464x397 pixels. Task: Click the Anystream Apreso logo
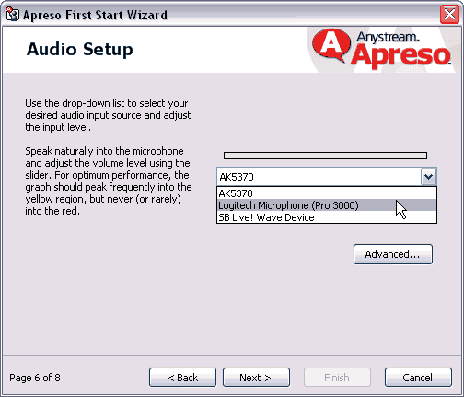[381, 49]
